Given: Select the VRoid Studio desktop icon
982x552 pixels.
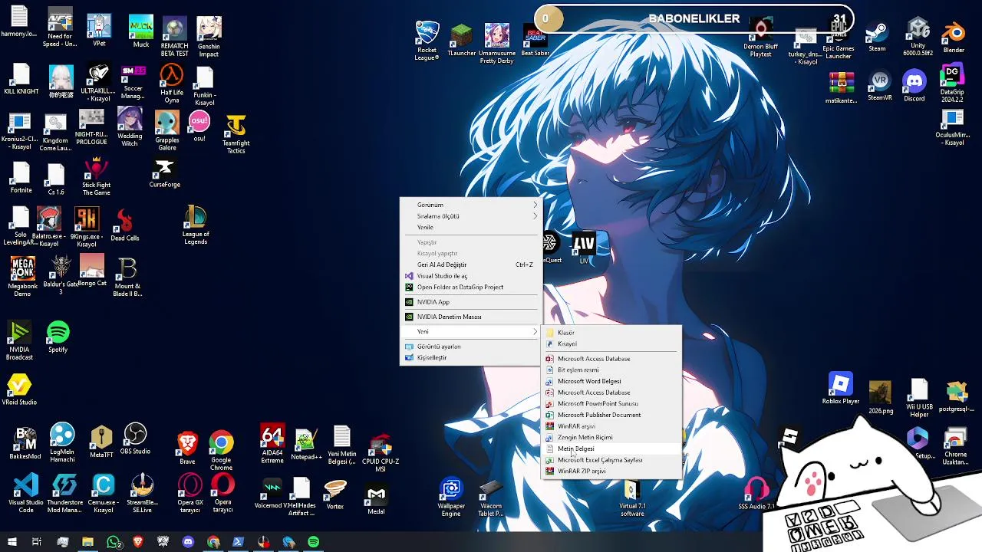Looking at the screenshot, I should tap(19, 389).
